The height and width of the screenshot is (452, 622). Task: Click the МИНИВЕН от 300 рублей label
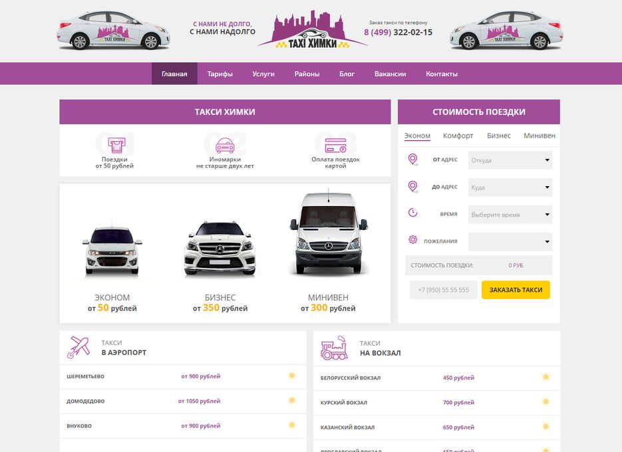pyautogui.click(x=328, y=303)
